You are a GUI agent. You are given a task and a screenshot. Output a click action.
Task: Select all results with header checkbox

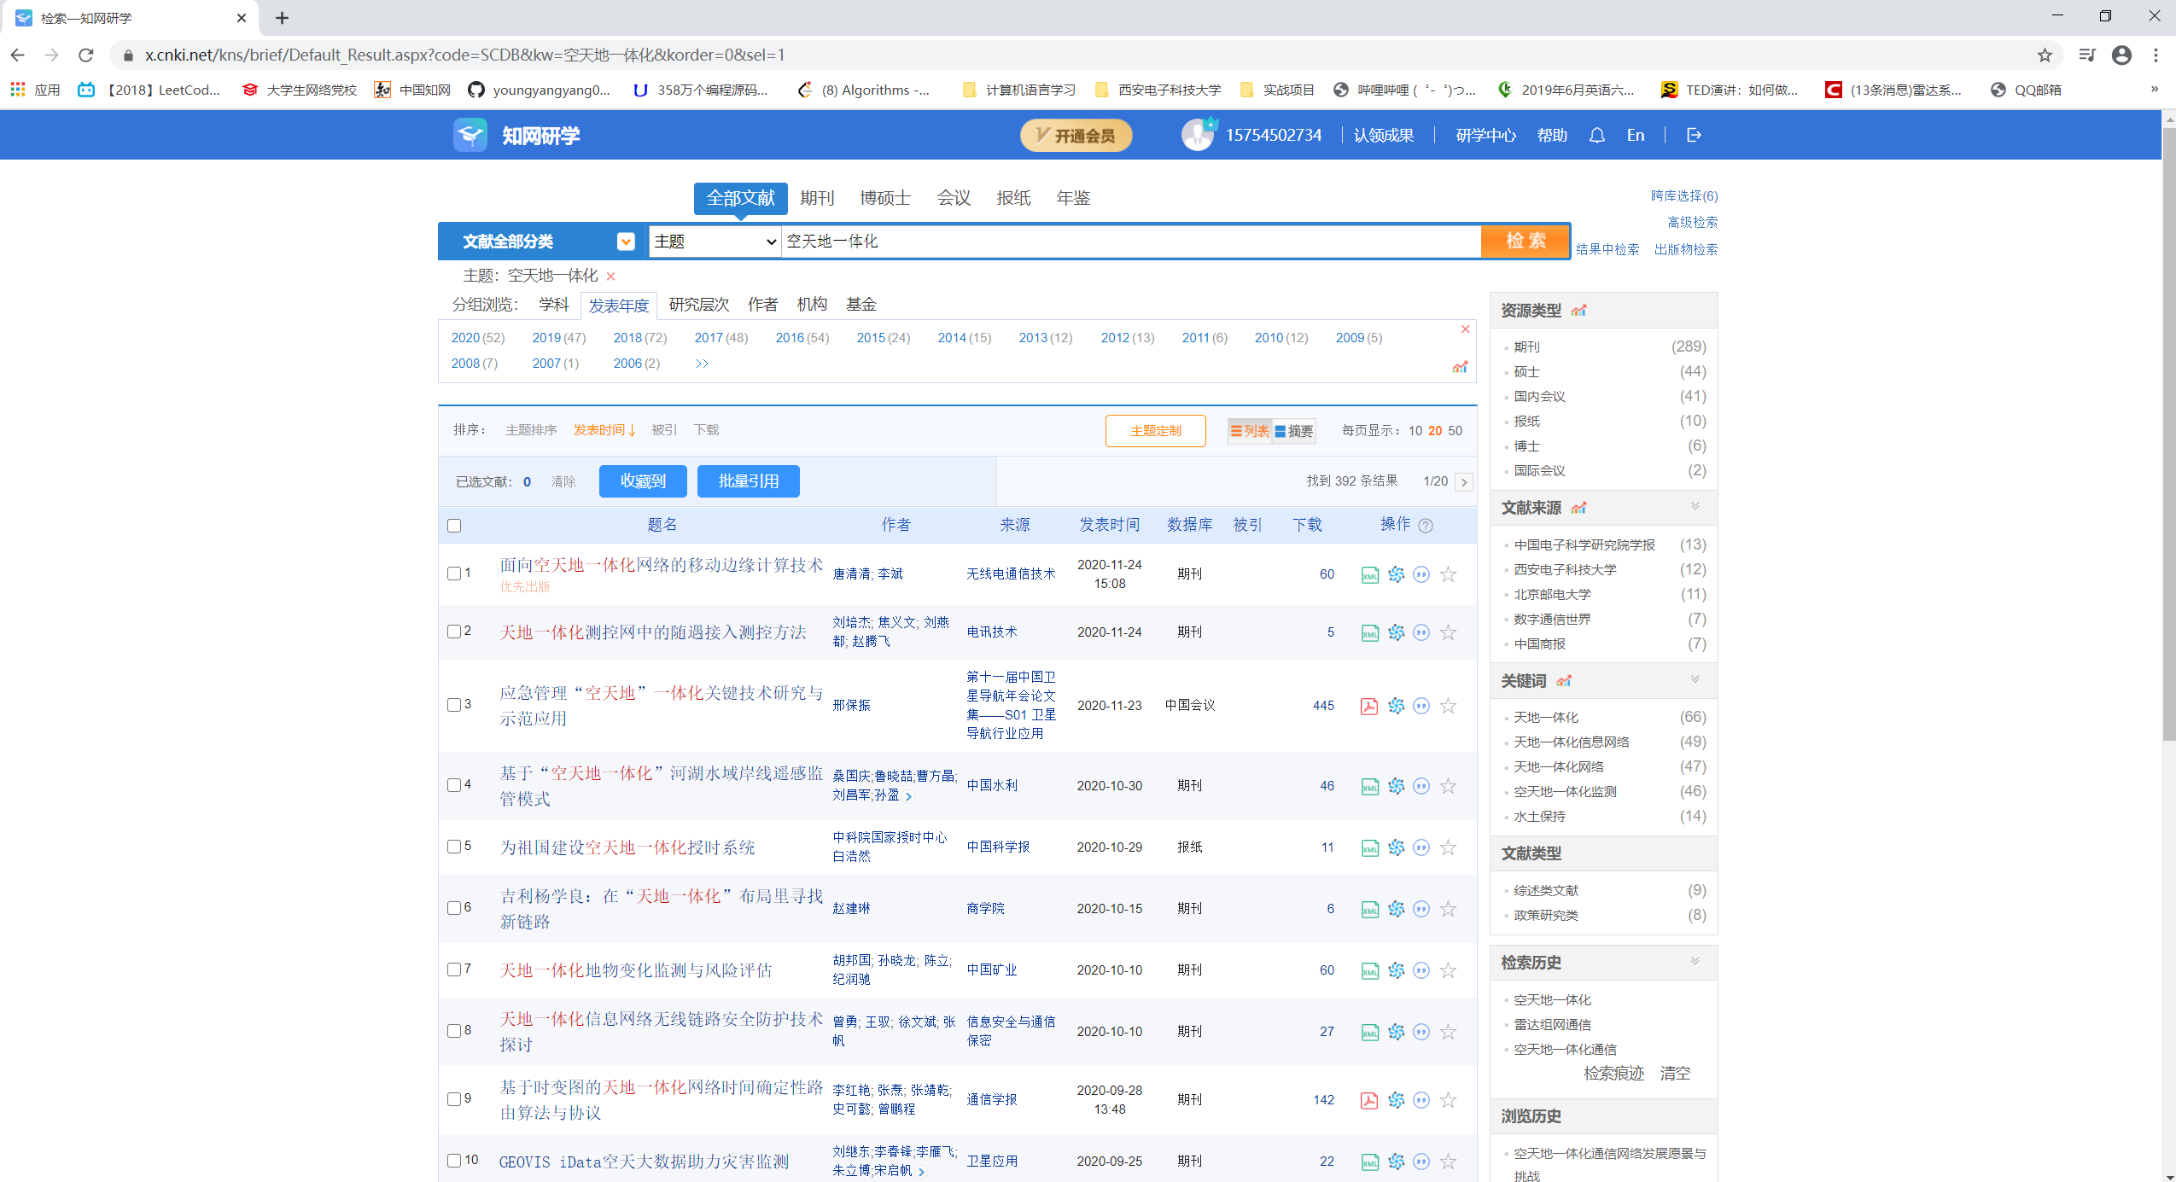(454, 526)
